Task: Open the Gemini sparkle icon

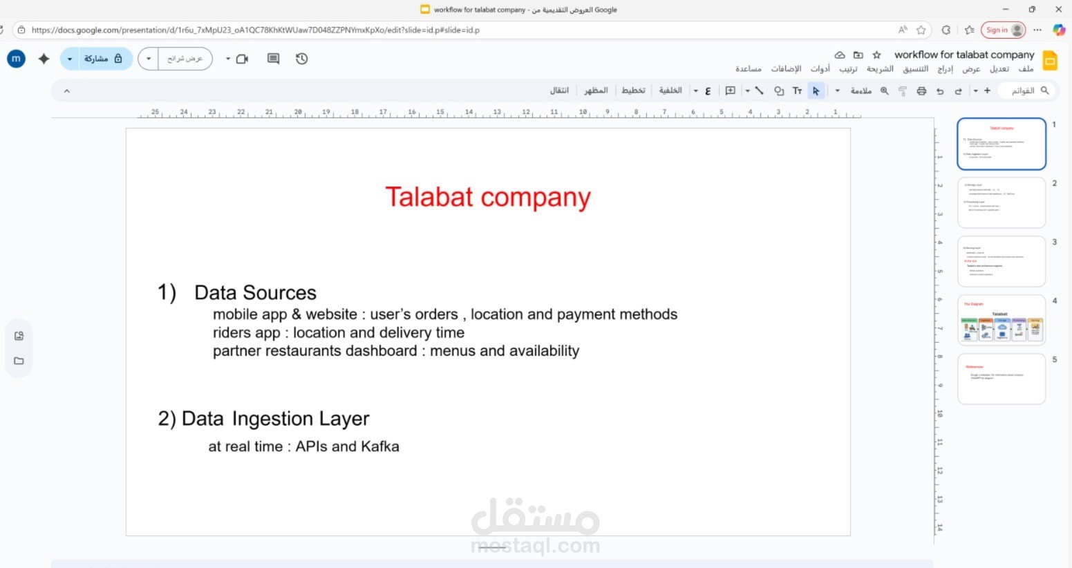Action: [x=44, y=59]
